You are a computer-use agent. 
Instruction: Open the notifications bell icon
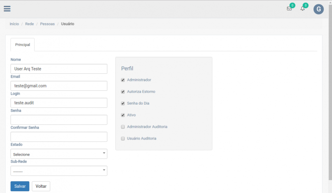[x=303, y=9]
